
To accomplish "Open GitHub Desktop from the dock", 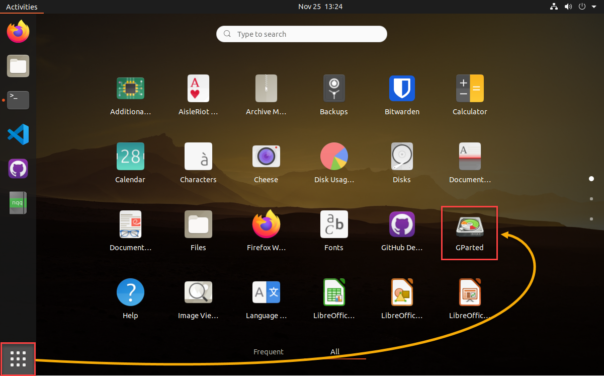I will pyautogui.click(x=18, y=169).
